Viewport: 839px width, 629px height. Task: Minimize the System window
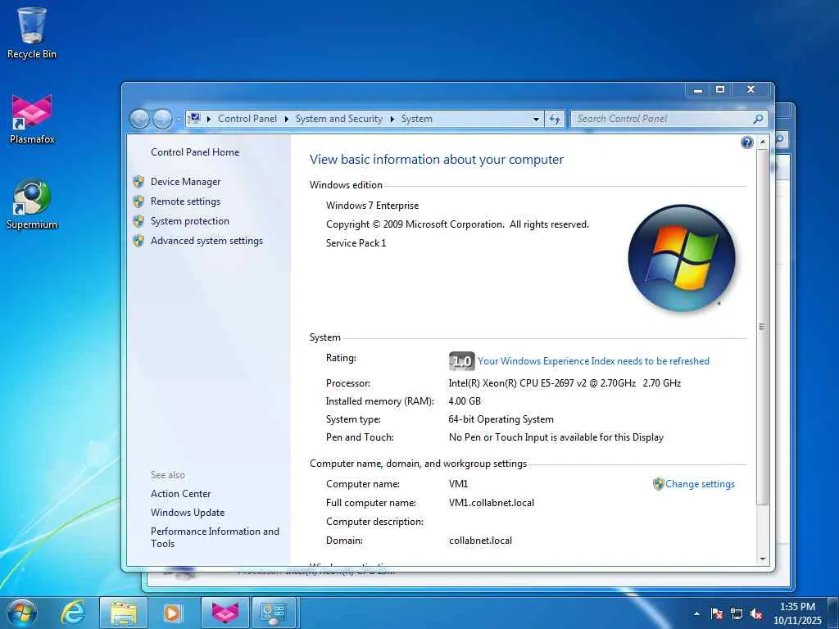coord(698,90)
